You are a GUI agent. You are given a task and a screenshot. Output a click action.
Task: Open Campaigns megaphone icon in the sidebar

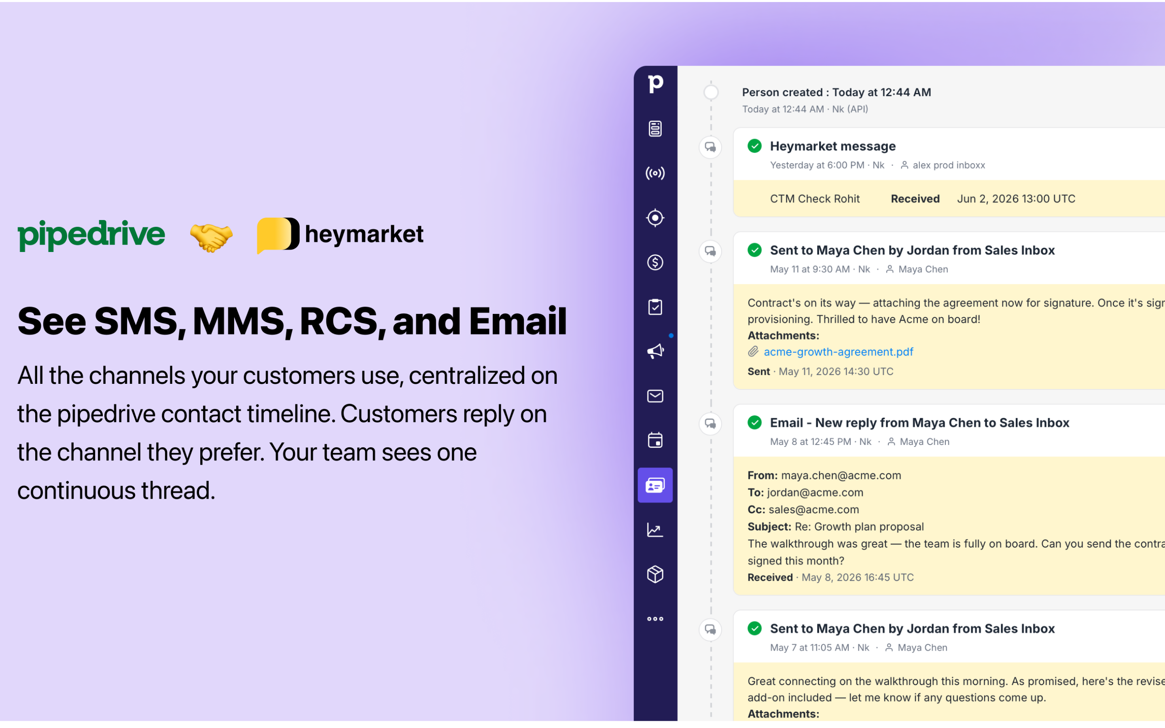pyautogui.click(x=655, y=351)
